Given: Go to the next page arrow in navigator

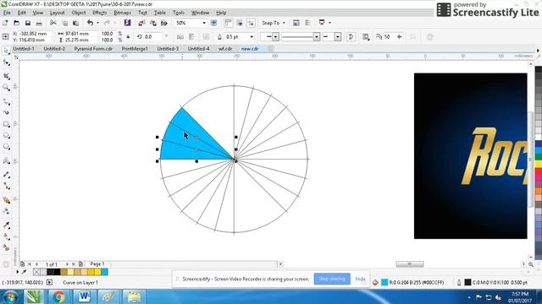Looking at the screenshot, I should pyautogui.click(x=67, y=264).
